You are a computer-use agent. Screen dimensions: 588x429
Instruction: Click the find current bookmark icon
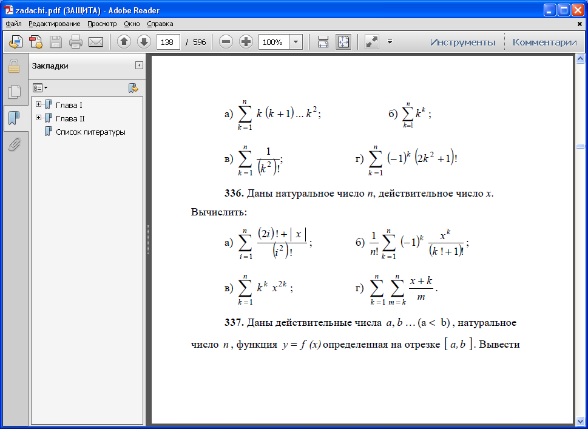(x=133, y=88)
